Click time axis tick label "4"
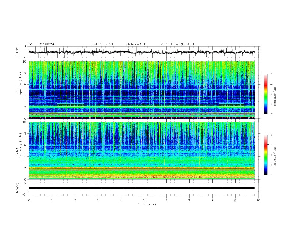 (121, 200)
